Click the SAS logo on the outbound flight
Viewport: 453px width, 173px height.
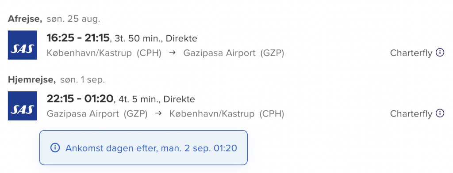coord(22,45)
